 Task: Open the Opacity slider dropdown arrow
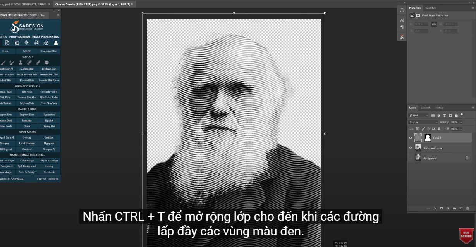pos(461,122)
